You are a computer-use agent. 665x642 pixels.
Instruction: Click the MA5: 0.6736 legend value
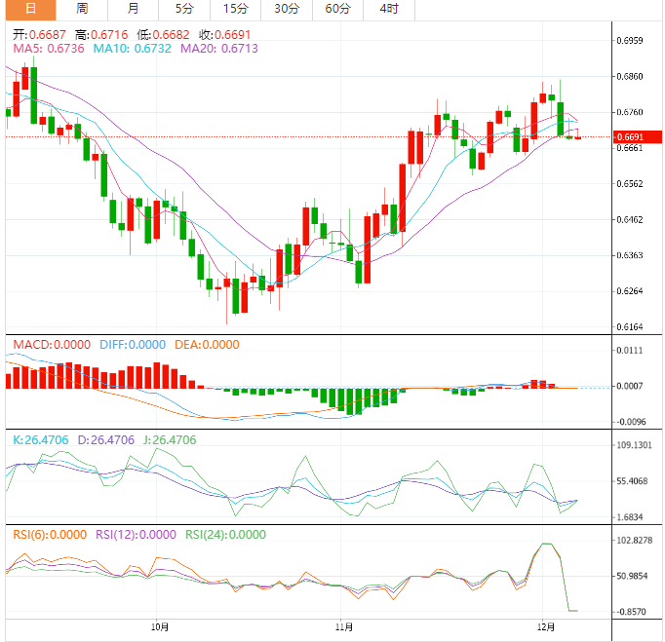(x=49, y=49)
